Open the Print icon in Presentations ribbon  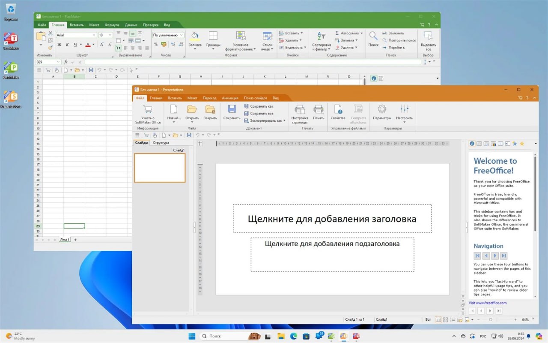319,109
